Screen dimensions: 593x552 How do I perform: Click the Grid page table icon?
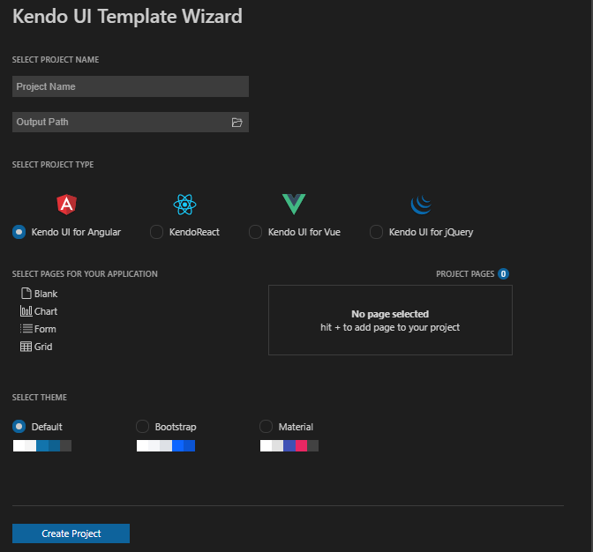point(26,346)
